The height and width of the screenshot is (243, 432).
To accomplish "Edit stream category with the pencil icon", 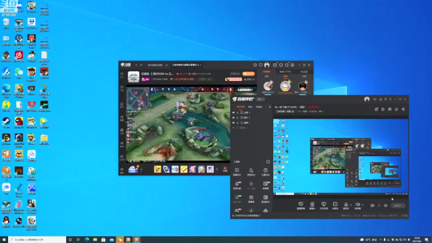I will (293, 112).
